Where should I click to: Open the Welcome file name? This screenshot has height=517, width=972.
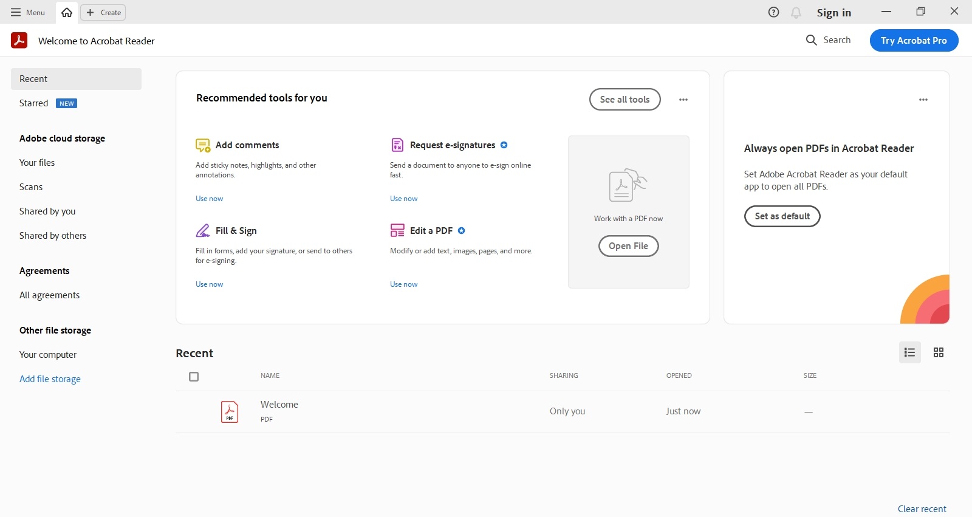[x=279, y=405]
